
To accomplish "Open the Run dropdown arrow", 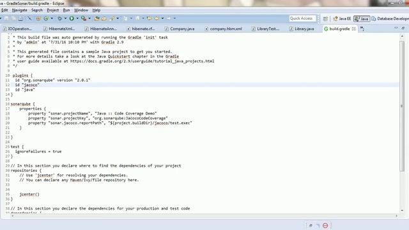I will coord(77,19).
